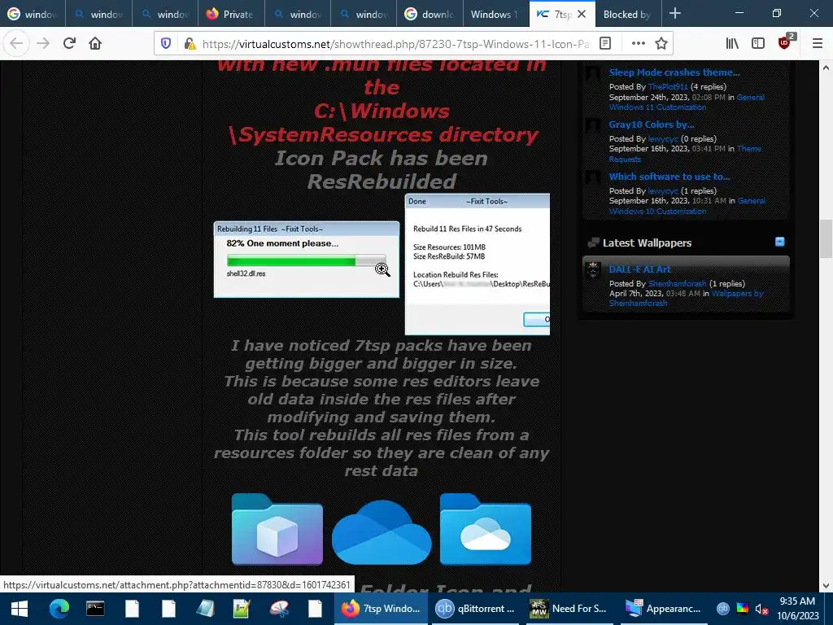The width and height of the screenshot is (833, 625).
Task: Collapse the Latest Wallpapers block
Action: 779,242
